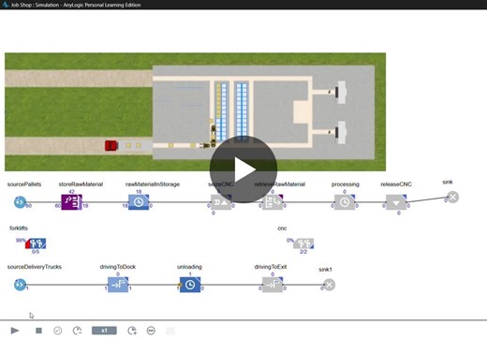Screen dimensions: 487x339
Task: Click the red delivery truck in animation
Action: pyautogui.click(x=111, y=146)
